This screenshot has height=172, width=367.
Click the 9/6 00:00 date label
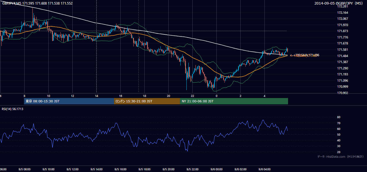pyautogui.click(x=217, y=169)
